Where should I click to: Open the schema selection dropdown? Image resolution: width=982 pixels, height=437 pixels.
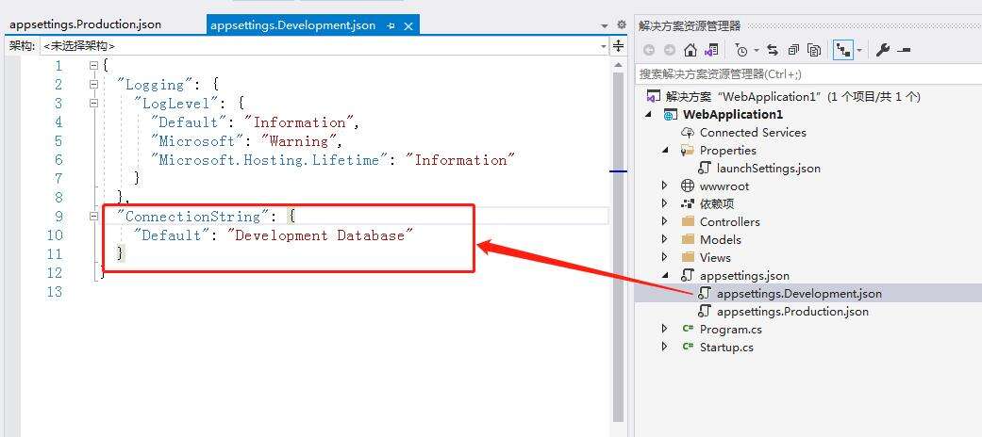coord(604,45)
